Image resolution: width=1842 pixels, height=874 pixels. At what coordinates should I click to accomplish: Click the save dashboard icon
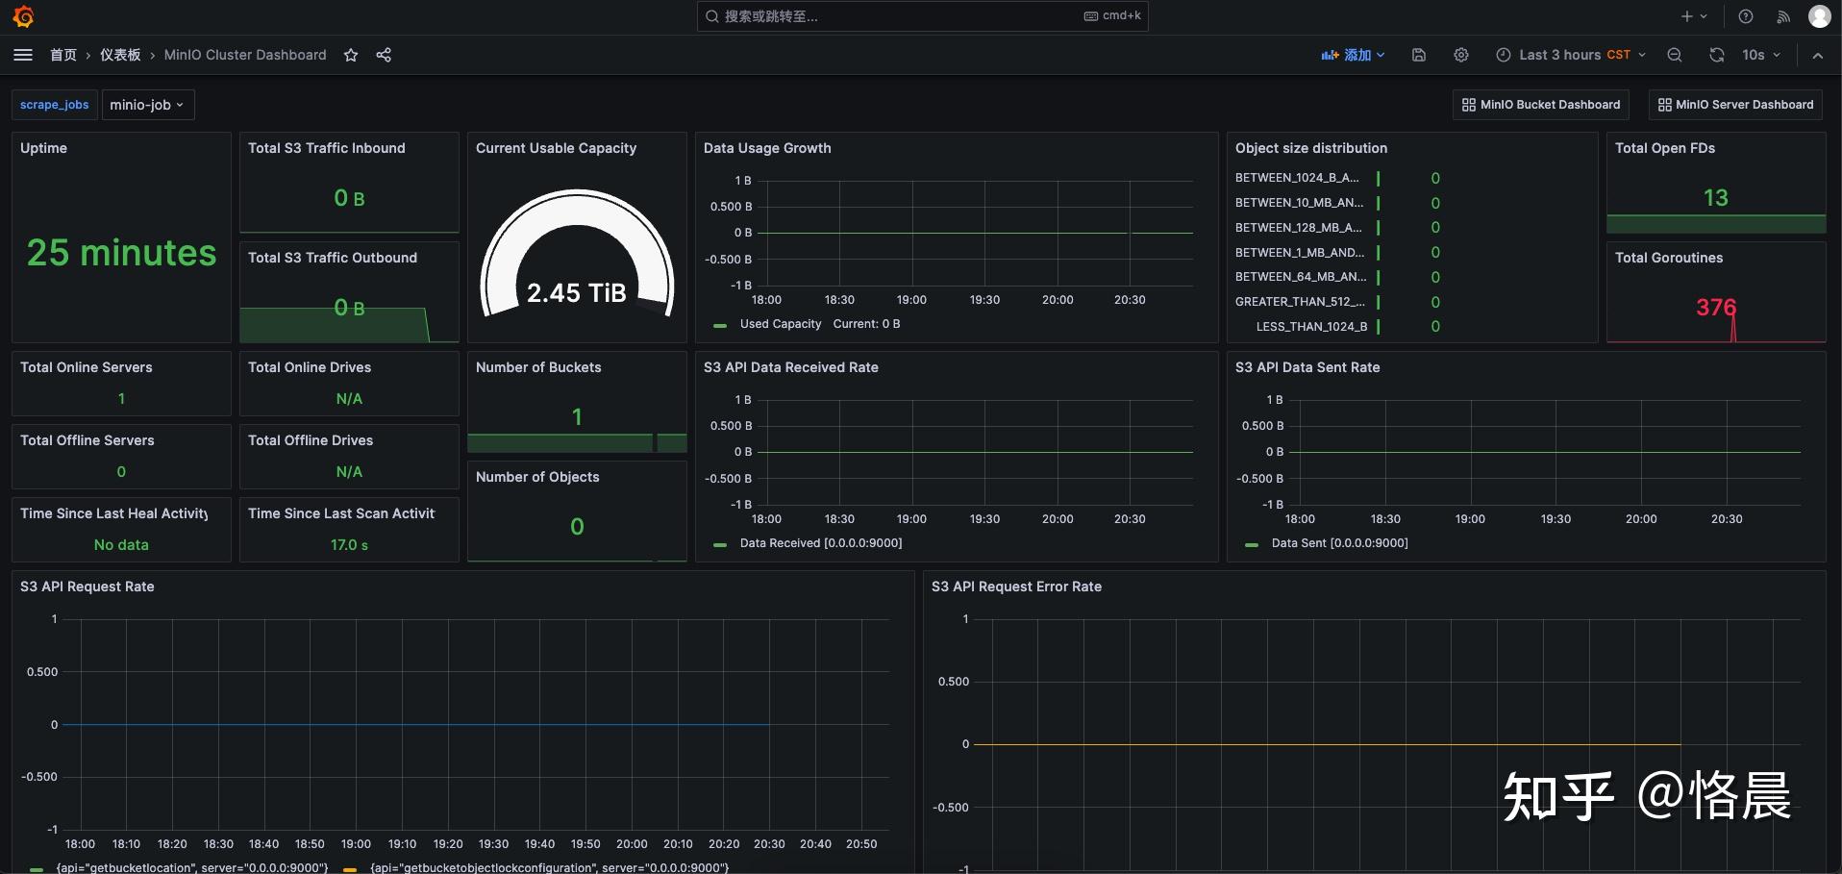click(x=1418, y=55)
